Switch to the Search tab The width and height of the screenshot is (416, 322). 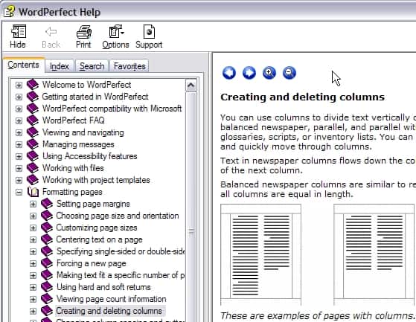point(92,66)
